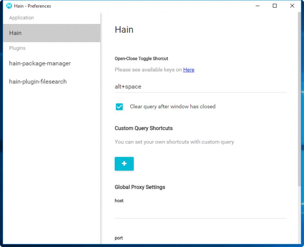Click the Global Proxy Settings heading
Screen dimensions: 304x247
140,187
